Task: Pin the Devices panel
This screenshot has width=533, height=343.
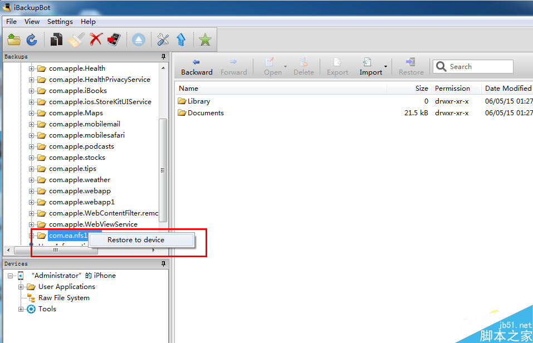Action: click(x=163, y=264)
